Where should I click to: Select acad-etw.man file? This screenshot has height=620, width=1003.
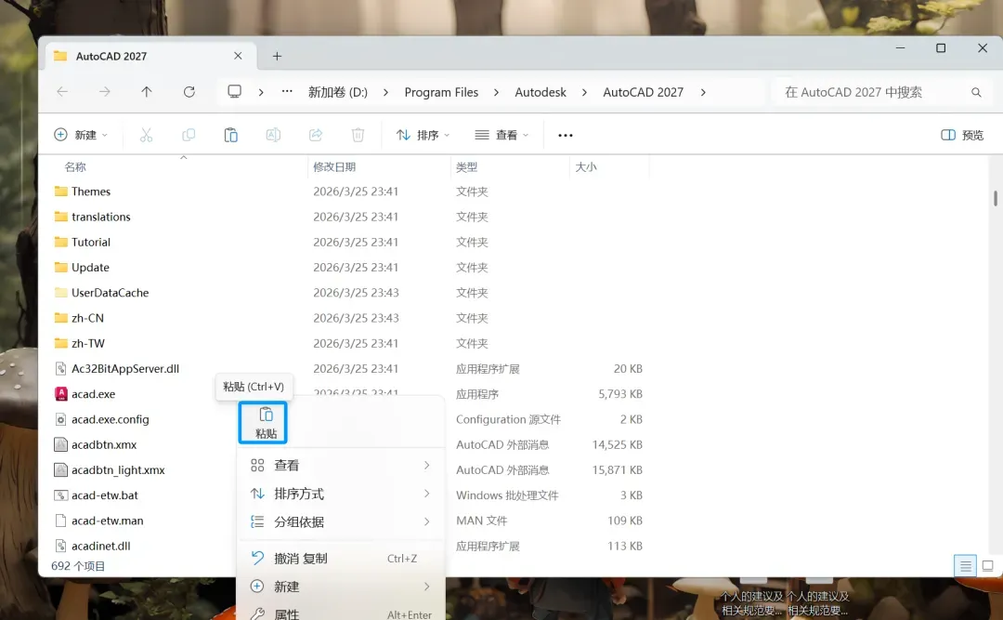[108, 521]
